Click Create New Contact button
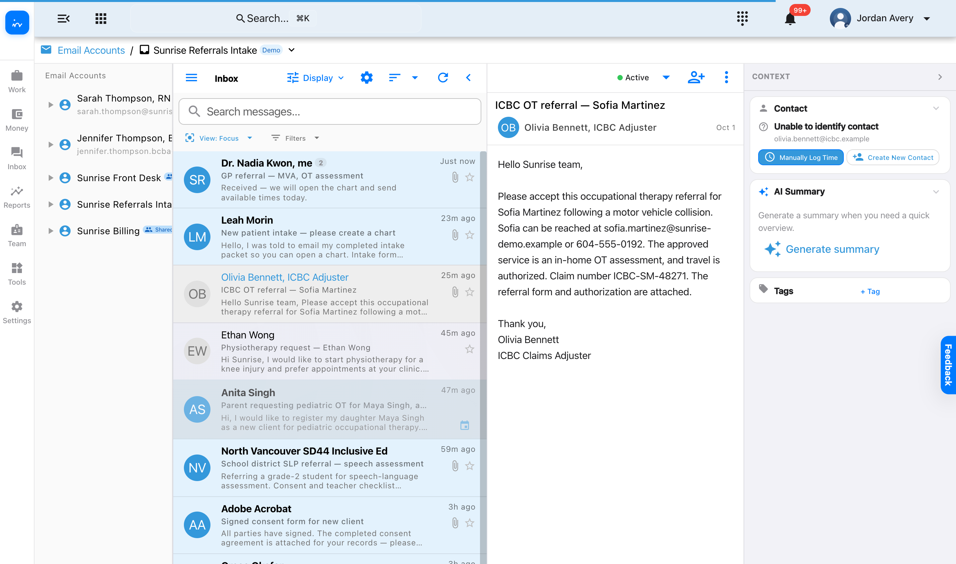 tap(893, 157)
